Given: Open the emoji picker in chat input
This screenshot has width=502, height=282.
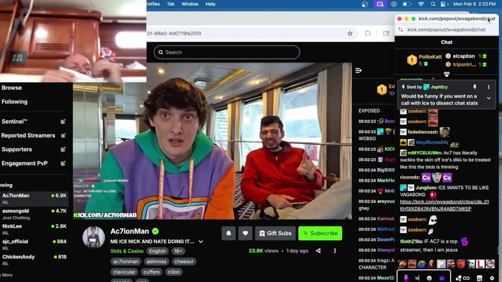Looking at the screenshot, I should tap(429, 278).
